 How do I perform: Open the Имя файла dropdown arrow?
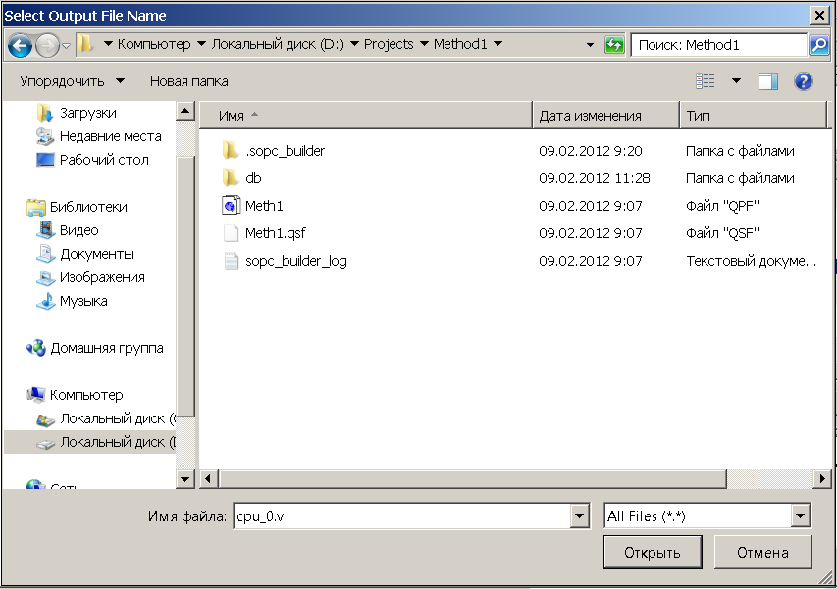[580, 516]
